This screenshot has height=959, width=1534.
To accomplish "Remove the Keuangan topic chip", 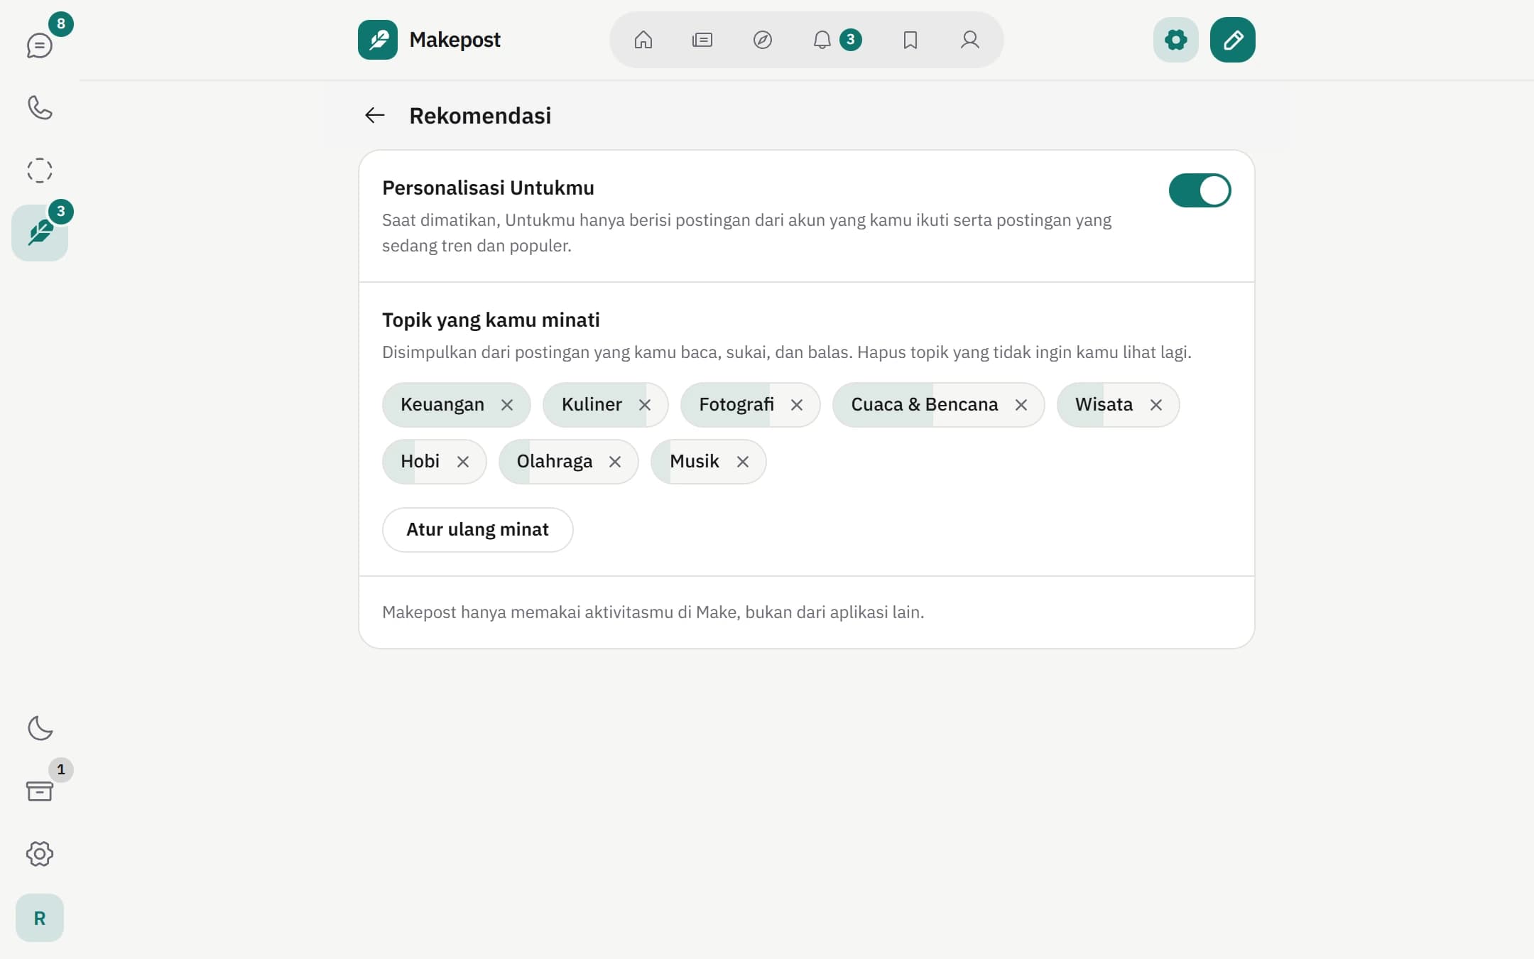I will (507, 405).
